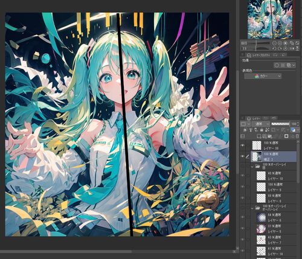Click the Navigator preview thumbnail

point(270,19)
